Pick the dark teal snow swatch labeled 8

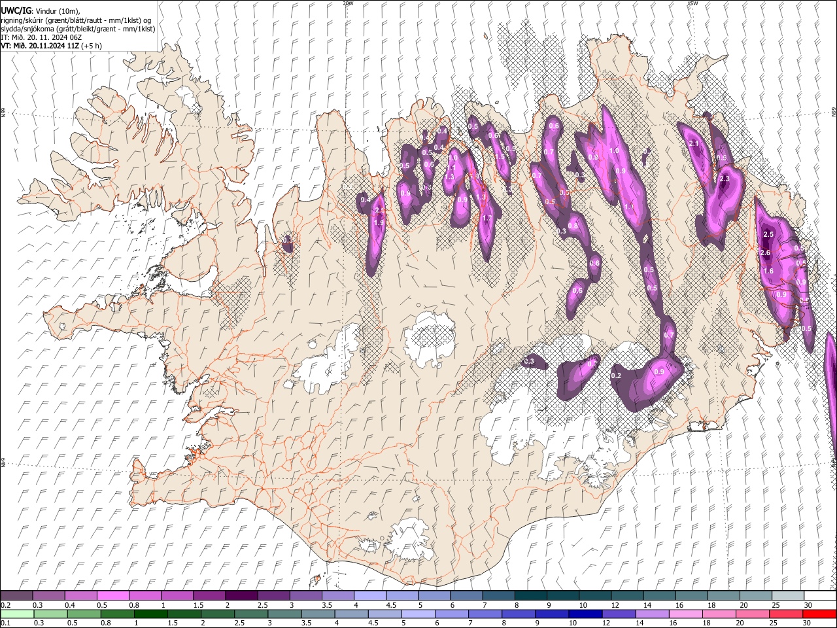click(531, 596)
